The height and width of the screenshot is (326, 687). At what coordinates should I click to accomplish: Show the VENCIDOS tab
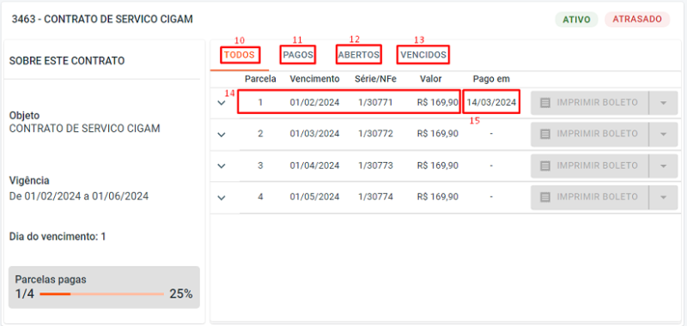(423, 55)
